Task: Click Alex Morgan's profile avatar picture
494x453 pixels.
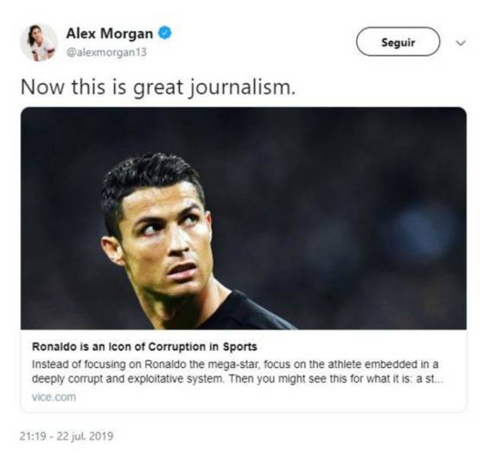Action: pyautogui.click(x=38, y=43)
